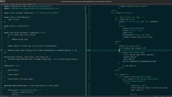Click 'v-if="props.tags.length > 0"' line
172x97 pixels.
(132, 48)
